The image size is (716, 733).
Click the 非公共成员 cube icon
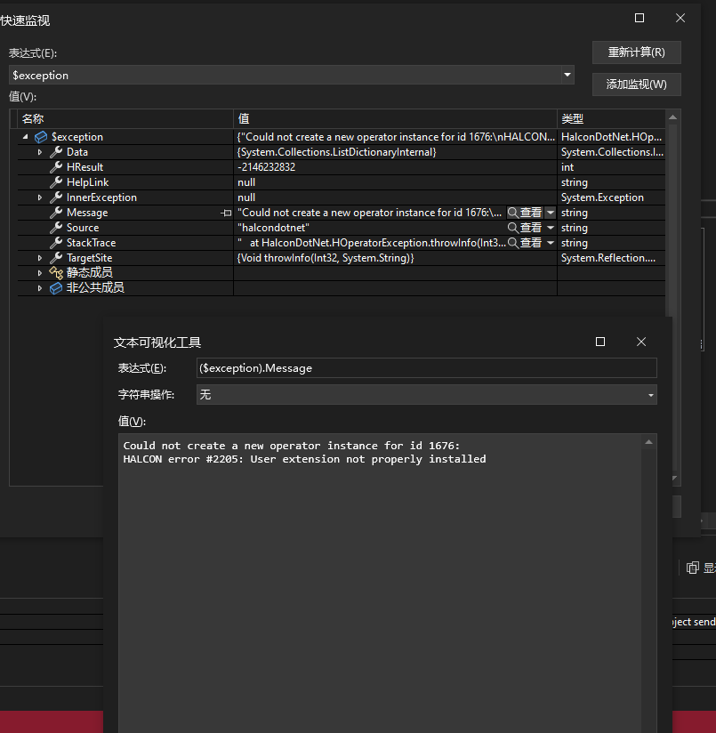click(x=56, y=288)
